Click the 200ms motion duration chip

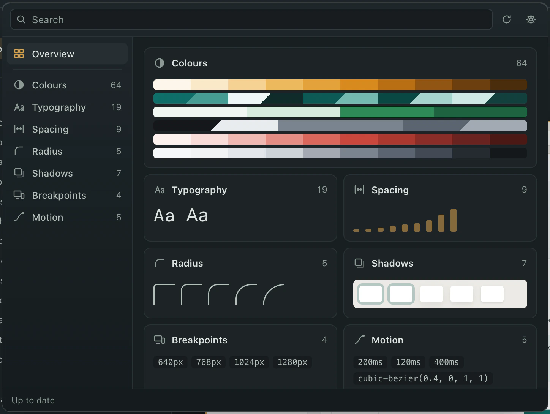370,362
